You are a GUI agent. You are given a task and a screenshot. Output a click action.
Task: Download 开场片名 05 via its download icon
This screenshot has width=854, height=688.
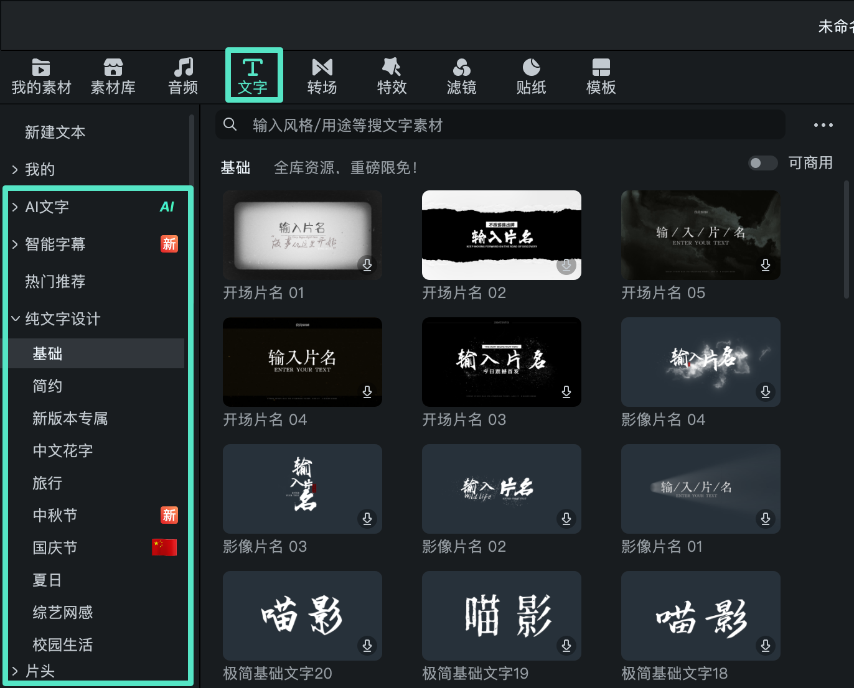pyautogui.click(x=766, y=265)
